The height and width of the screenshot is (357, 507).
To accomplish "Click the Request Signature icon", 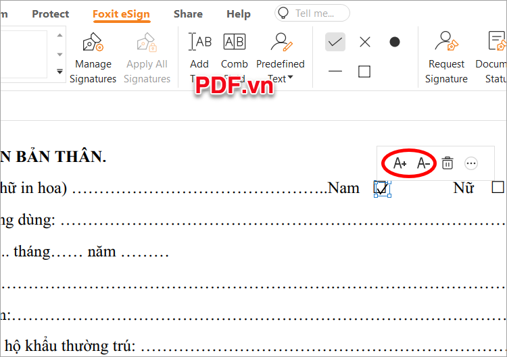I will click(x=446, y=43).
